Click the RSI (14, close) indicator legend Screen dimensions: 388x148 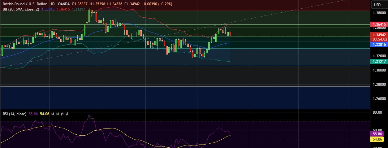tap(15, 114)
